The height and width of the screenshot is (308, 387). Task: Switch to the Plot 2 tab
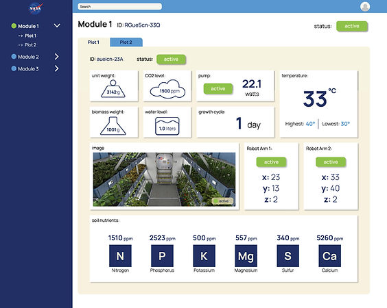point(126,42)
